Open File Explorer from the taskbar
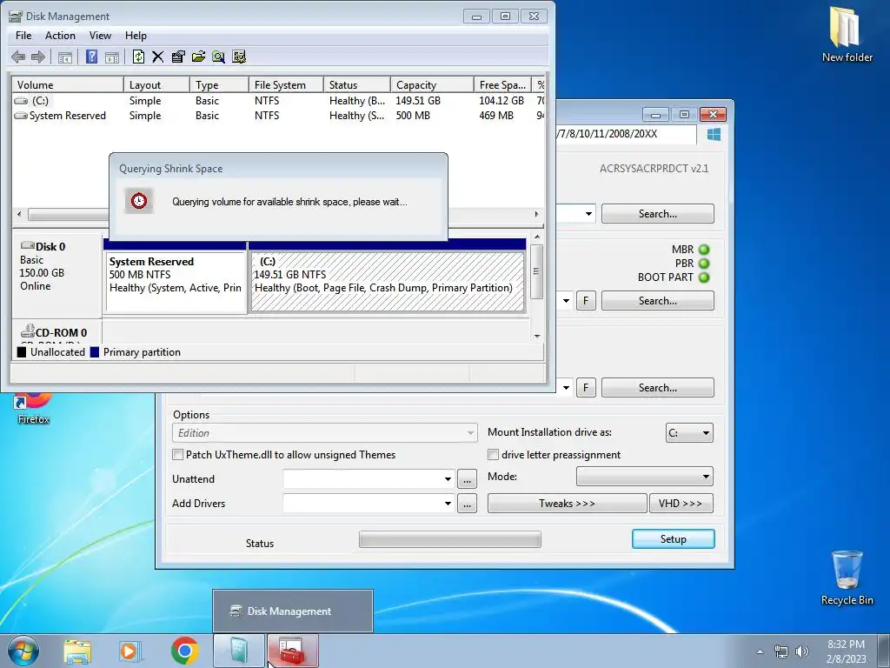Image resolution: width=890 pixels, height=668 pixels. click(77, 651)
